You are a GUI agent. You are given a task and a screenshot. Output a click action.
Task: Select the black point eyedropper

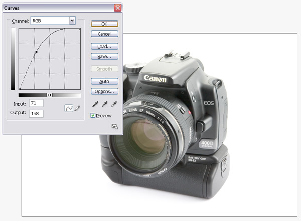pos(95,104)
